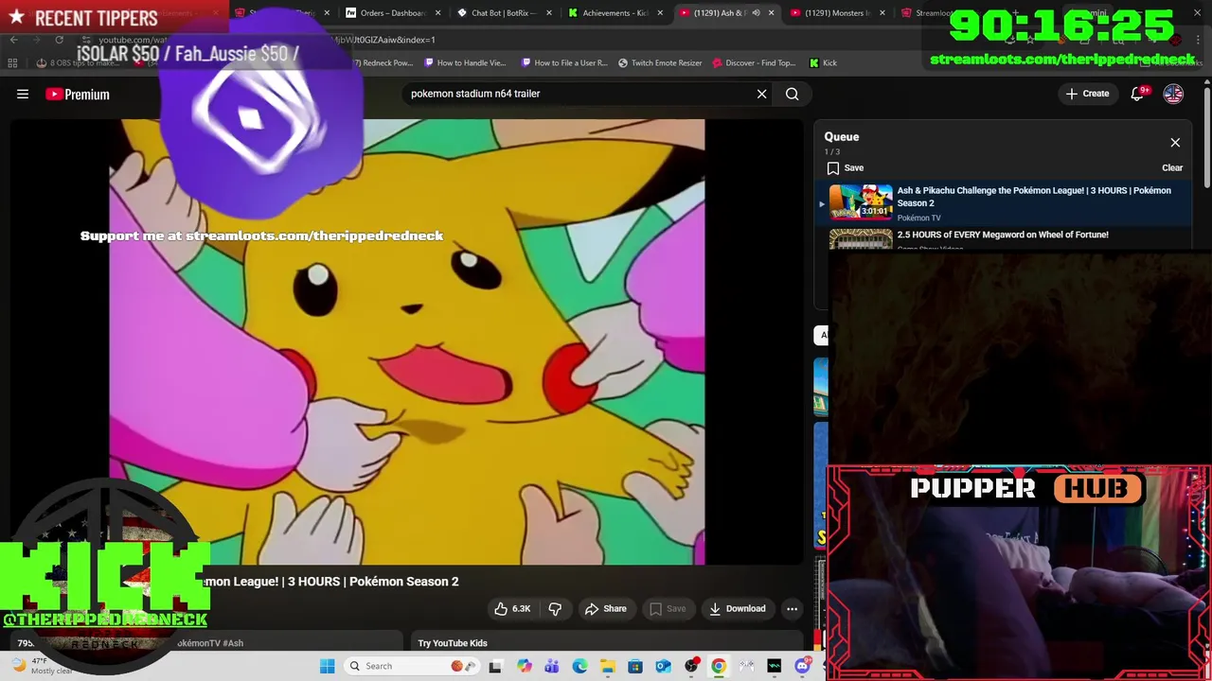Image resolution: width=1212 pixels, height=681 pixels.
Task: Open Task View in the taskbar
Action: (x=495, y=666)
